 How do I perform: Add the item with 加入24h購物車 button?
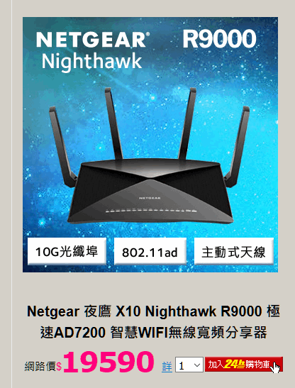point(244,365)
